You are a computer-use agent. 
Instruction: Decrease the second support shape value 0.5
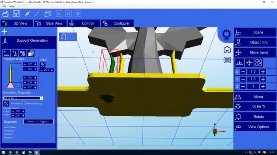click(25, 69)
